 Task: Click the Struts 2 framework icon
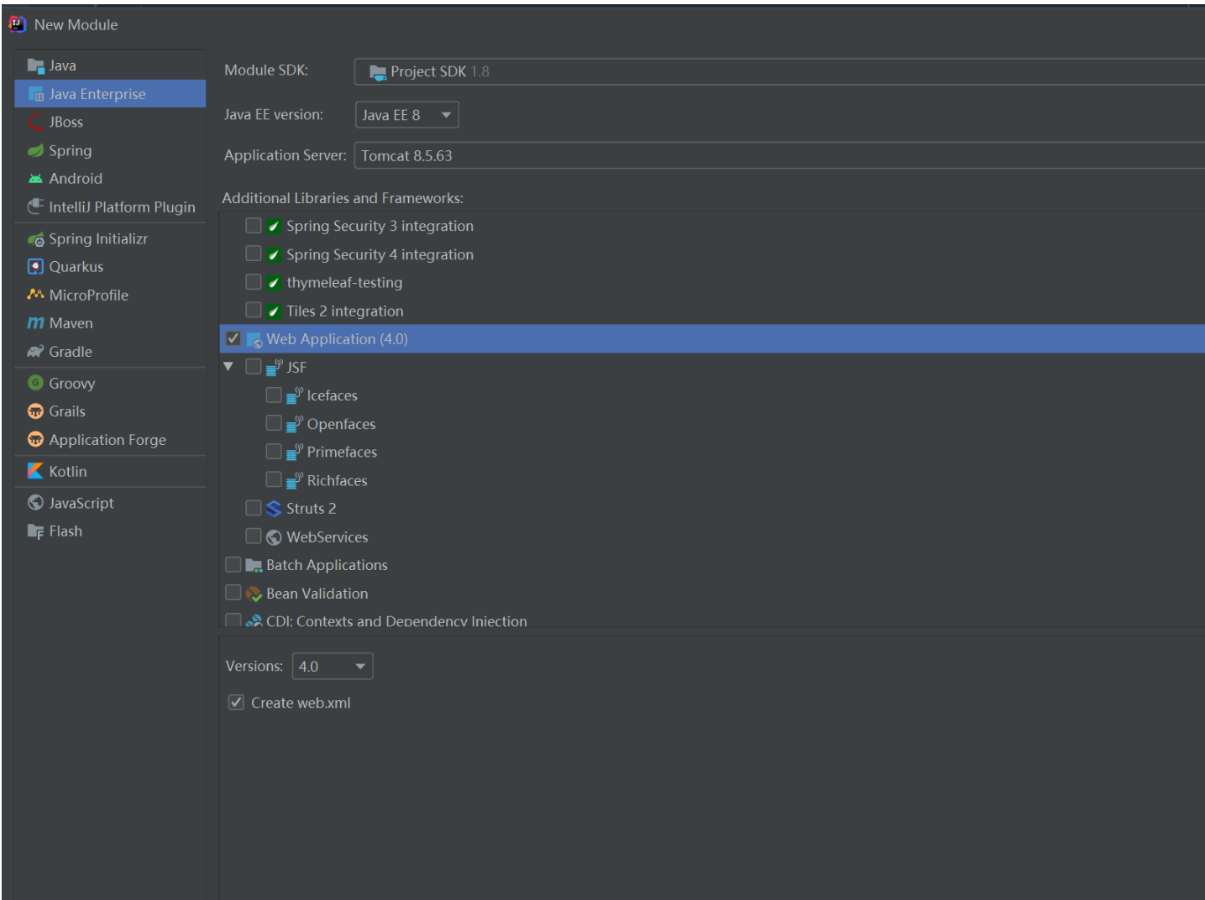(274, 509)
